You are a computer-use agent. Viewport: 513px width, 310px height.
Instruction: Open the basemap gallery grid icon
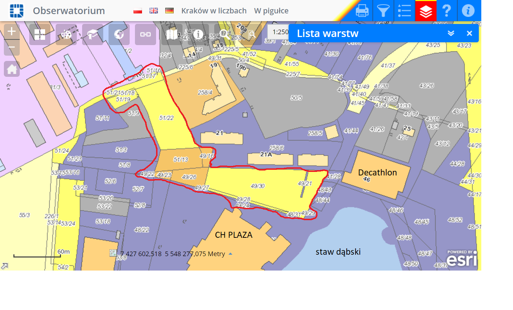coord(40,35)
